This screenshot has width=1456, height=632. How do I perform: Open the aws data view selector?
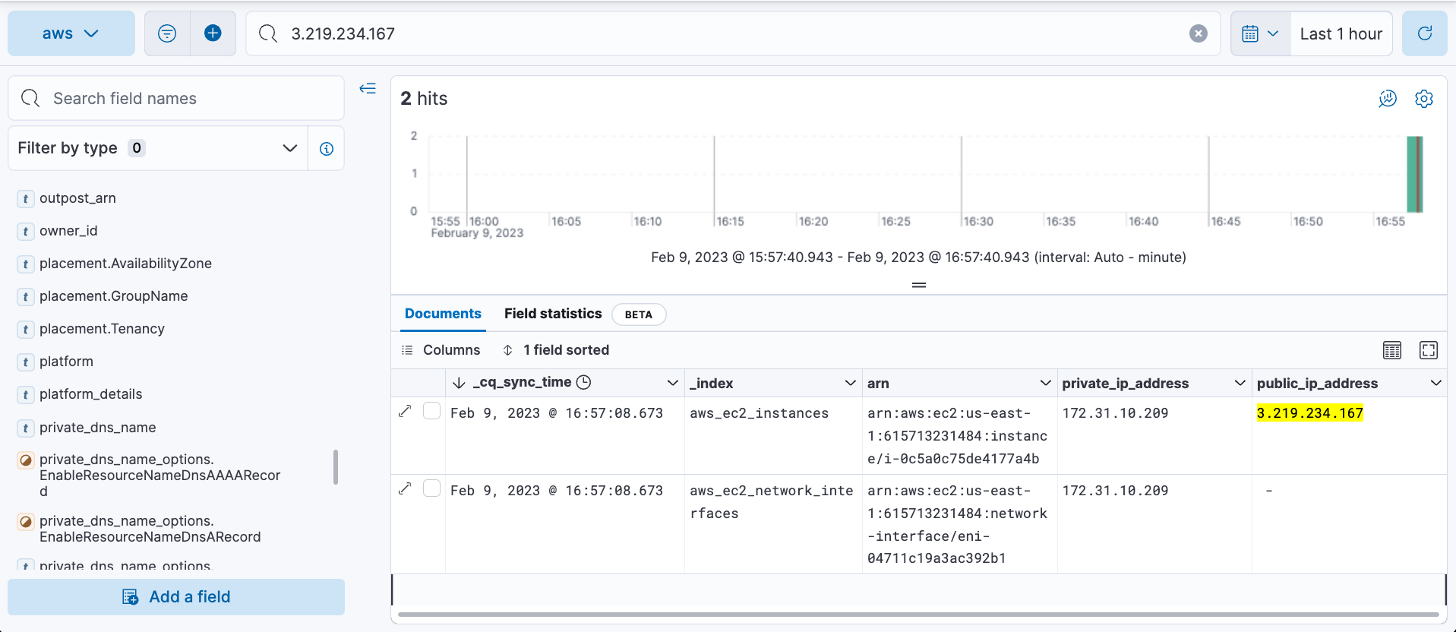click(x=71, y=33)
